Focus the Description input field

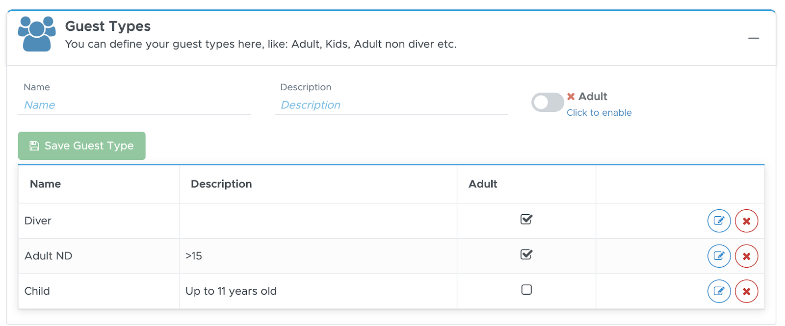tap(391, 105)
